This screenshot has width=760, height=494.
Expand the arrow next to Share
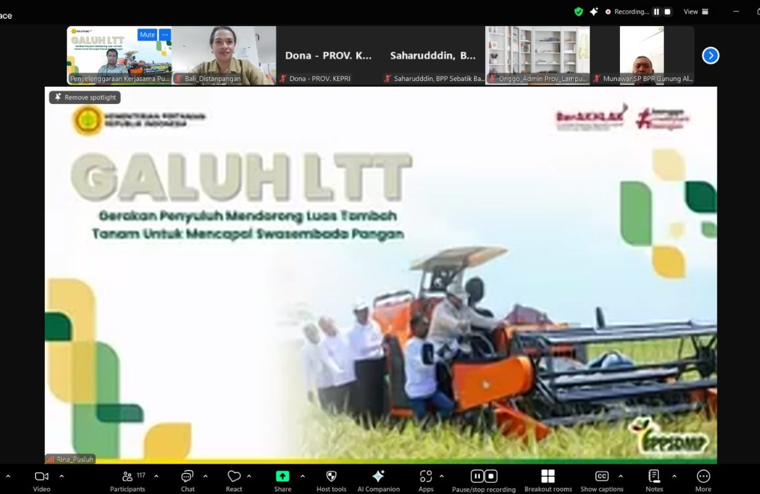click(302, 476)
